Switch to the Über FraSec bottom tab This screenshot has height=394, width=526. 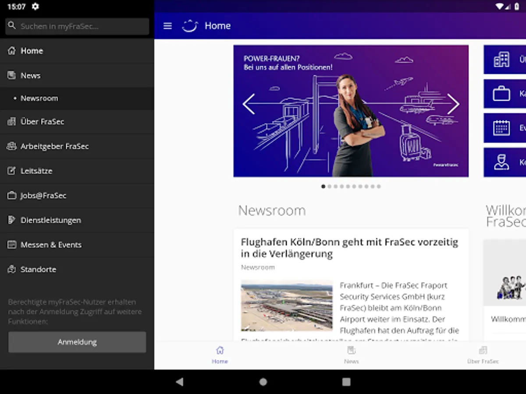coord(483,355)
